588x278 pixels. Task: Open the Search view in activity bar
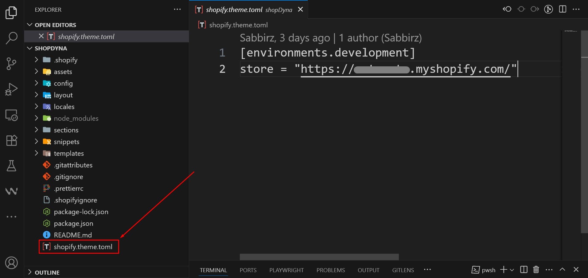11,38
